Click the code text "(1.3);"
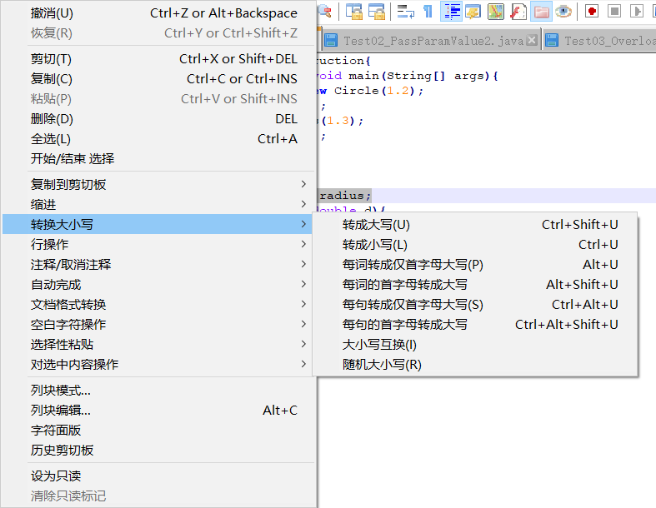656x508 pixels. [x=343, y=121]
